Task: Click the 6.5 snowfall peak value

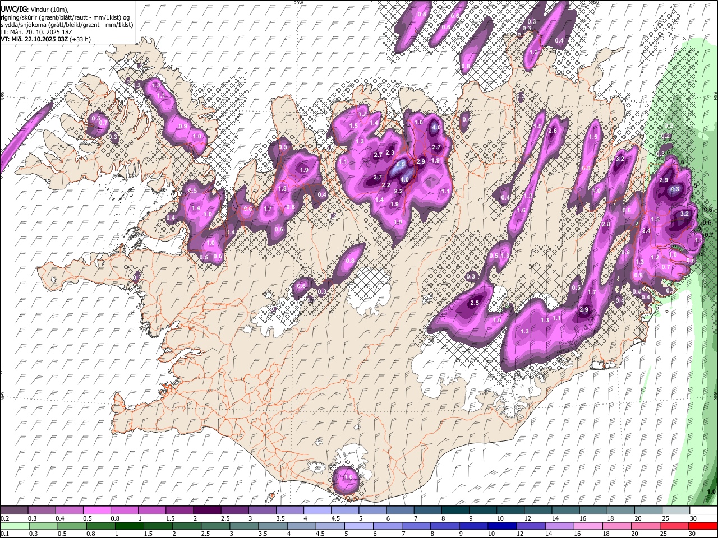Action: click(x=401, y=165)
